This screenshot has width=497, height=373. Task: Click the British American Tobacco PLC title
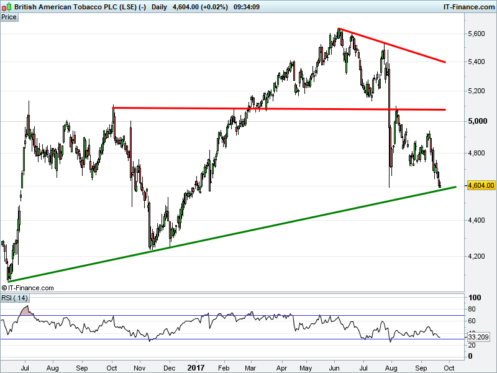pos(80,7)
